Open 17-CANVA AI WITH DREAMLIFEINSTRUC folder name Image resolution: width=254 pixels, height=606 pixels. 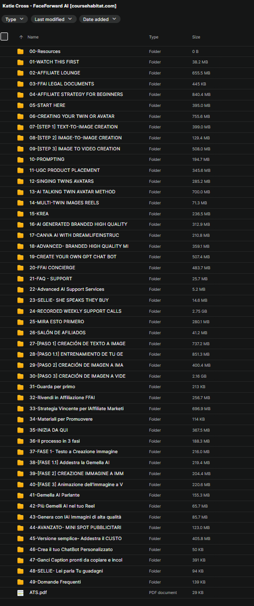point(74,235)
